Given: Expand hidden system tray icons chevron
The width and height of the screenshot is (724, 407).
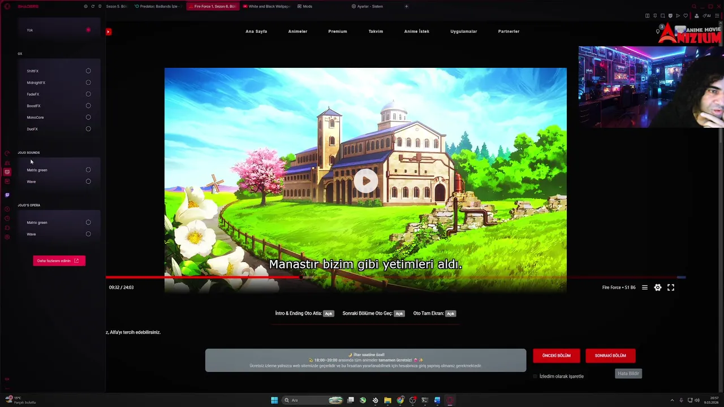Looking at the screenshot, I should [x=672, y=400].
